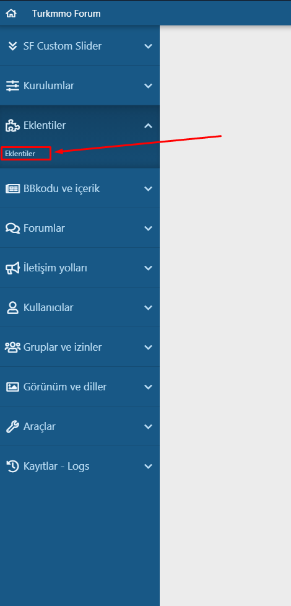Image resolution: width=291 pixels, height=606 pixels.
Task: Open the Eklentiler sub-link
Action: (x=20, y=154)
